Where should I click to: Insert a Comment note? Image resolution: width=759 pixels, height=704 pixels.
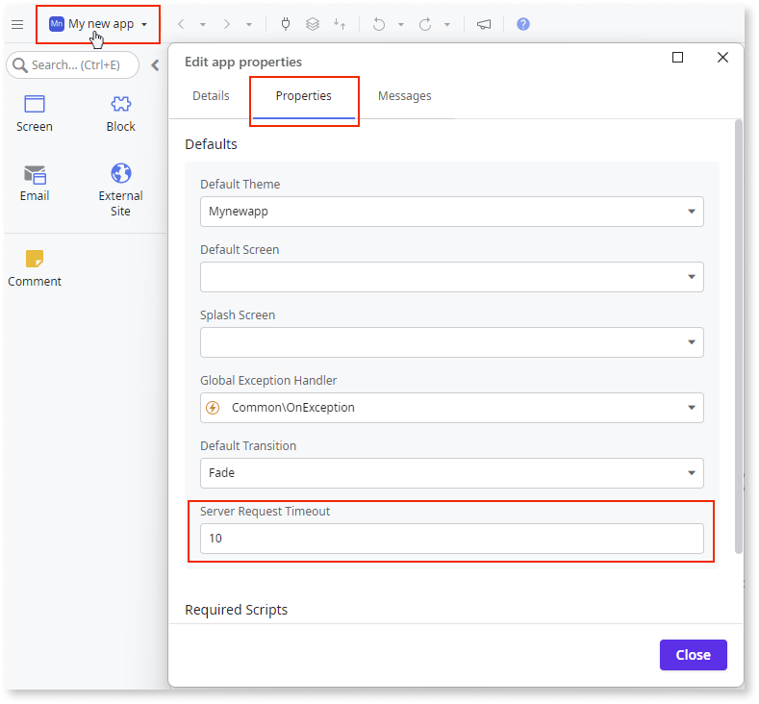coord(35,267)
